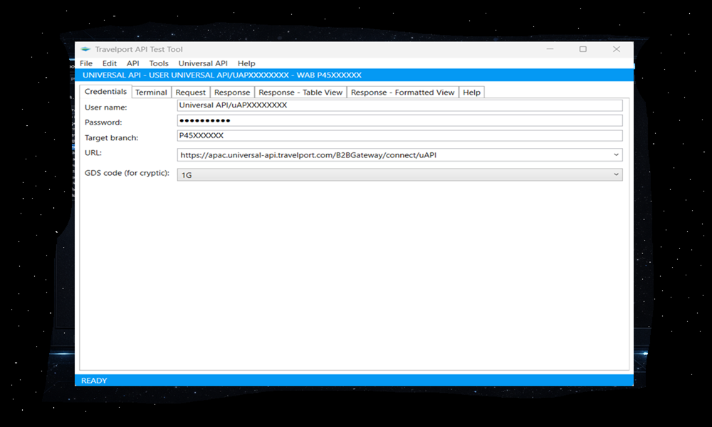Select the Credentials tab
Image resolution: width=712 pixels, height=427 pixels.
[x=105, y=92]
